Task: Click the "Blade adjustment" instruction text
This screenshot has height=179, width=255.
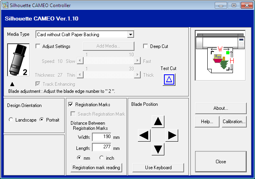Action: tap(61, 91)
